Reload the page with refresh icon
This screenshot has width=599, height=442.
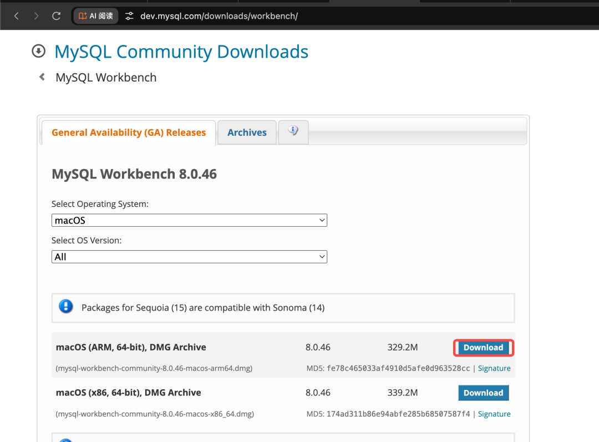pos(57,16)
